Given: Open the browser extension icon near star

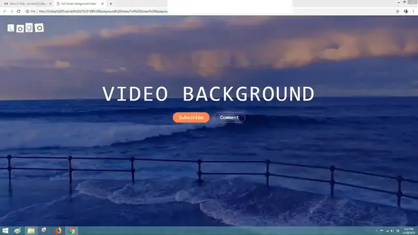Looking at the screenshot, I should coord(406,12).
